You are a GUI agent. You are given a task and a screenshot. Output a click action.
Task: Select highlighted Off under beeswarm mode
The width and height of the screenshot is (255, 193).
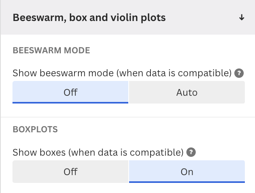[x=71, y=92]
